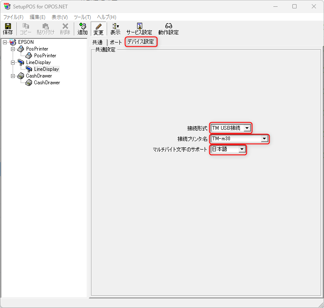Click the 共通設定 group box title

(105, 50)
